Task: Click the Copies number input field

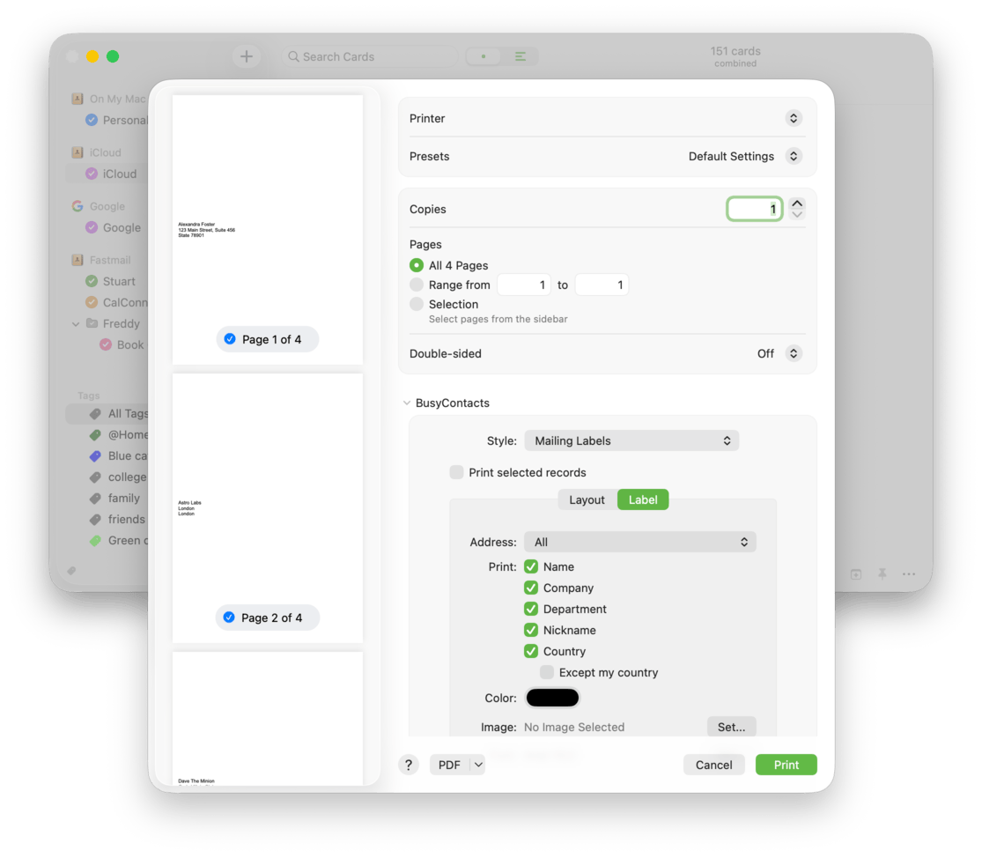Action: (x=754, y=209)
